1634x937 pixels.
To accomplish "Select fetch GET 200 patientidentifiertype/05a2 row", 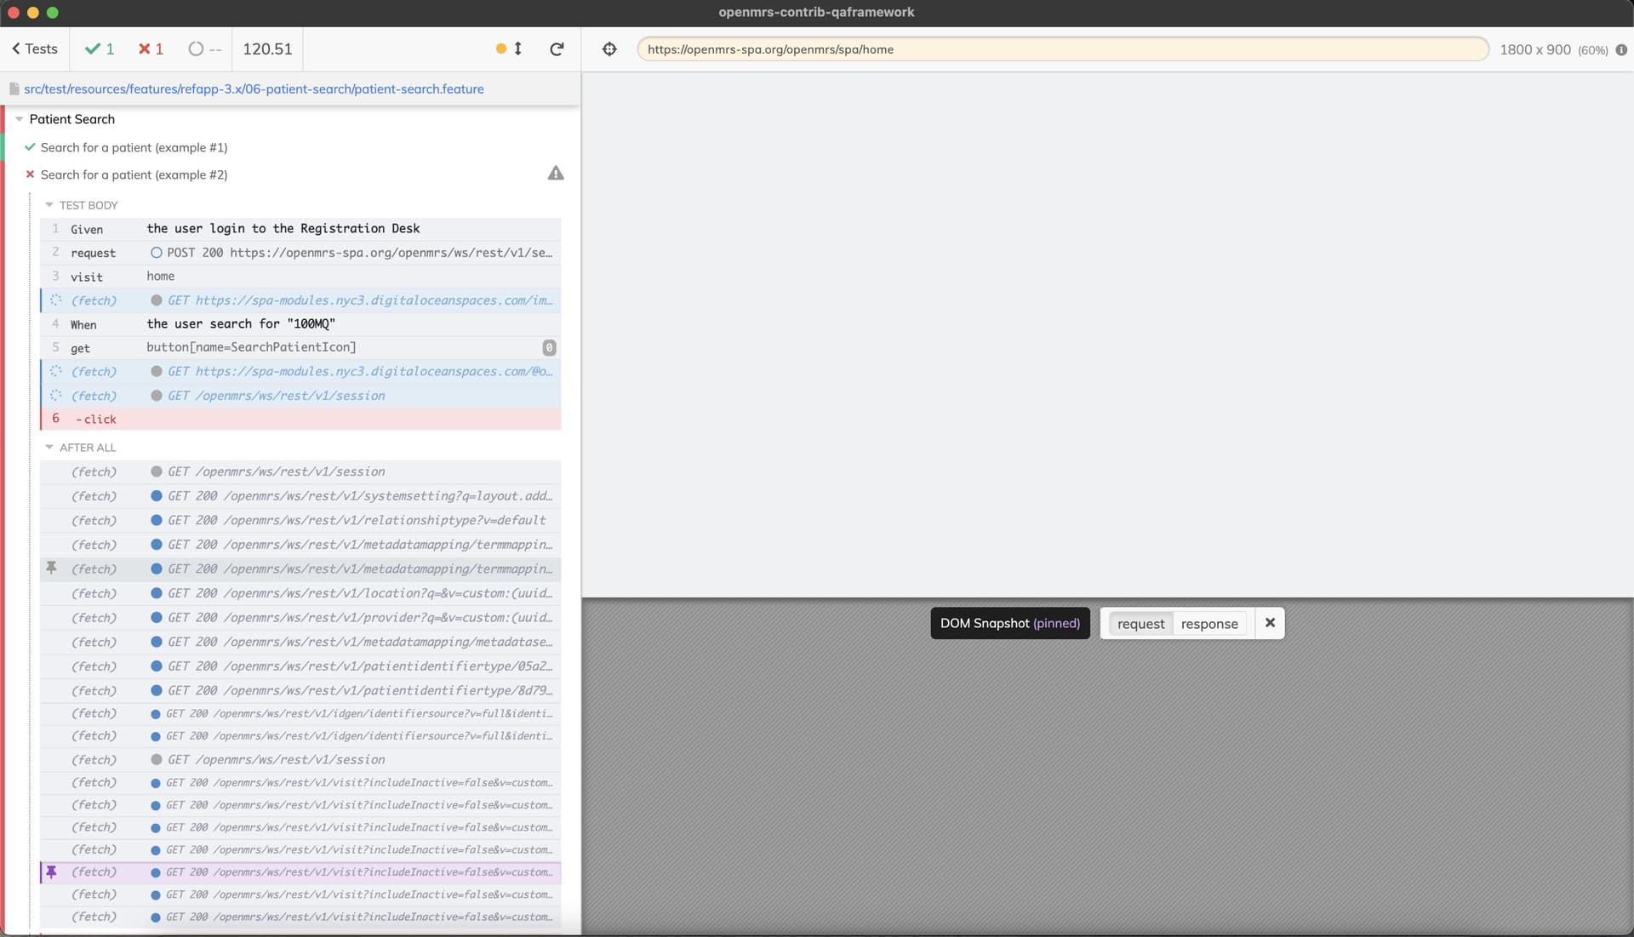I will (300, 666).
